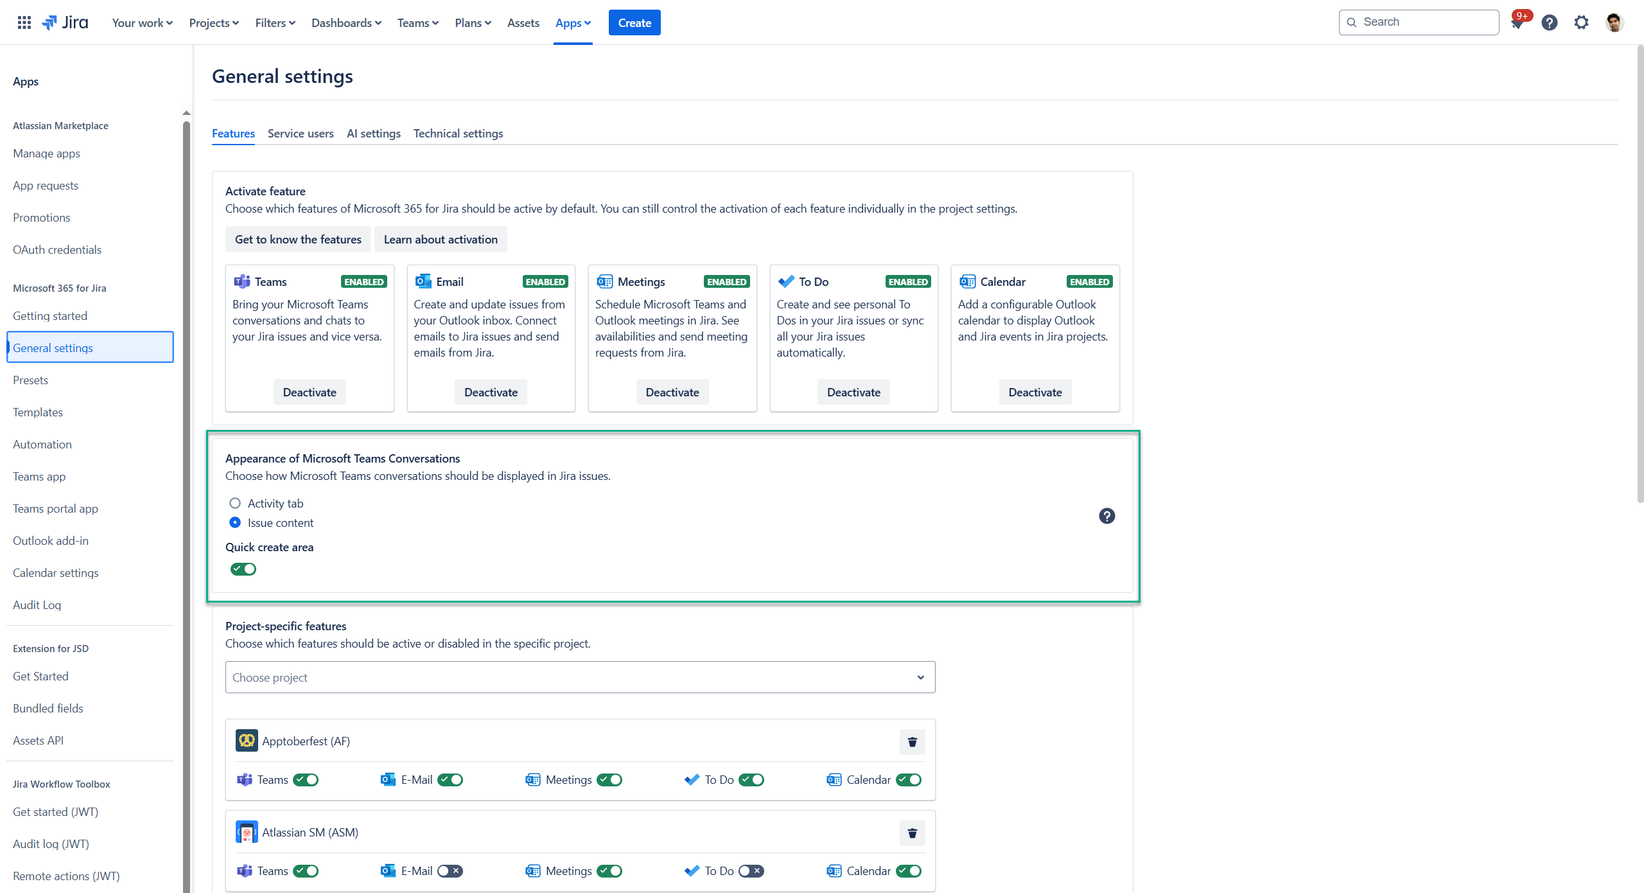The height and width of the screenshot is (893, 1644).
Task: Click the help icon beside Teams Conversations appearance
Action: click(1106, 516)
